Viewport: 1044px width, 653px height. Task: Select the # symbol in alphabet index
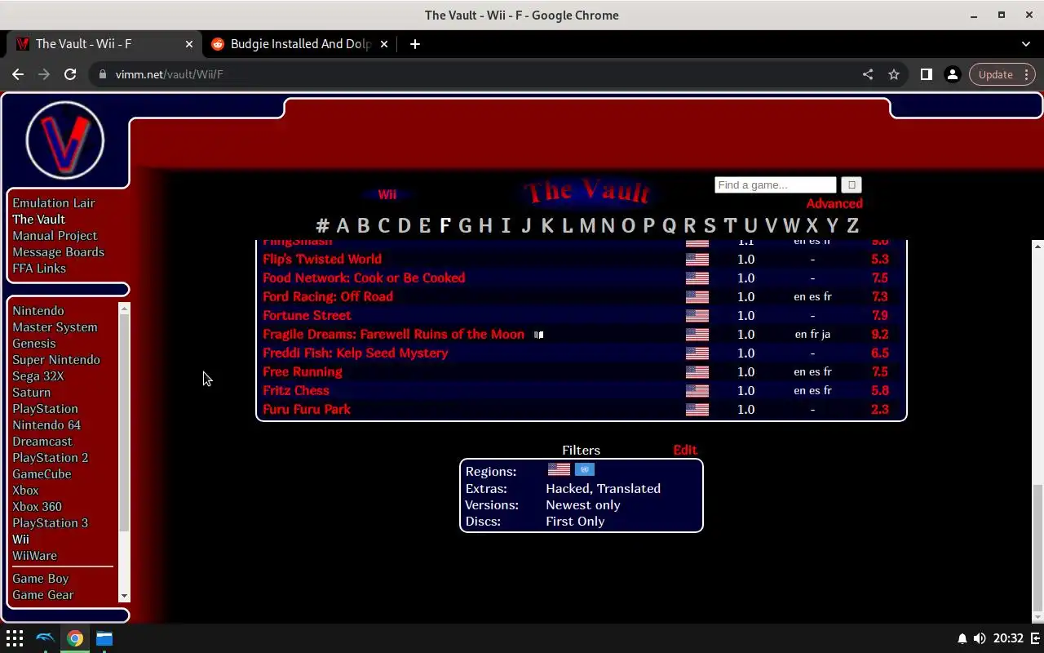(x=323, y=225)
